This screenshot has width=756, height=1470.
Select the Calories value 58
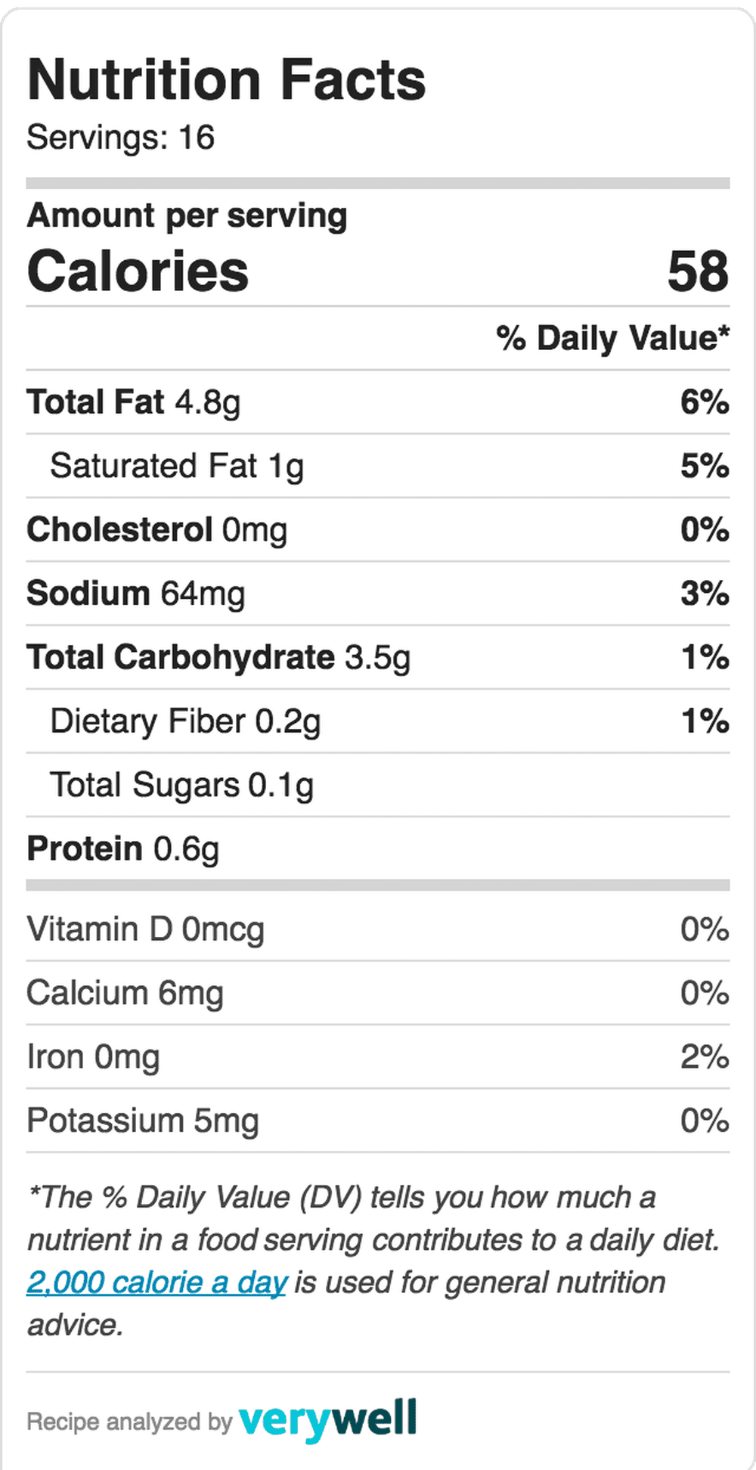click(x=699, y=271)
